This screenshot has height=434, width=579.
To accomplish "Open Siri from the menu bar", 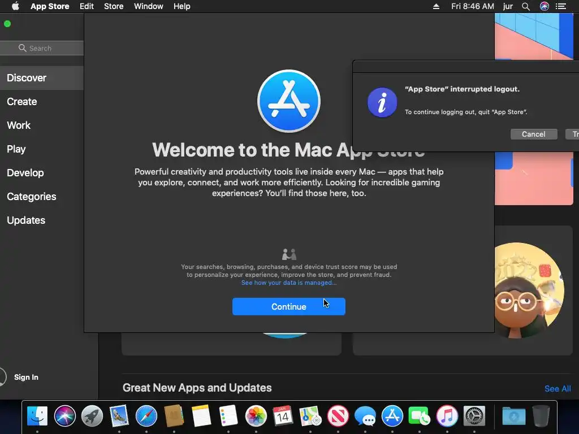I will coord(545,6).
